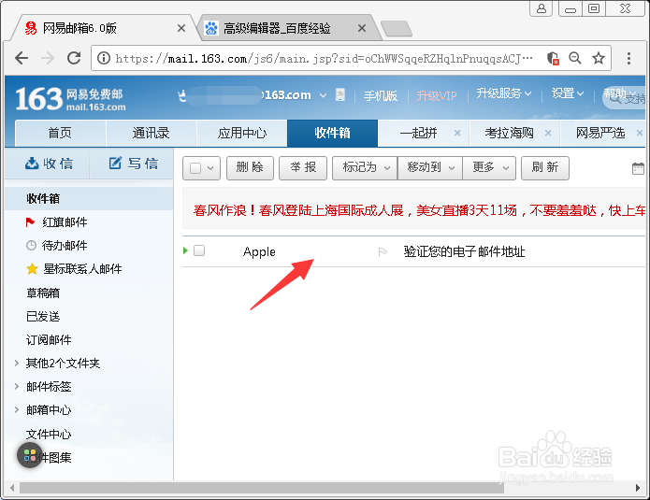Tick the checkbox for the Apple email
This screenshot has width=650, height=500.
click(199, 250)
